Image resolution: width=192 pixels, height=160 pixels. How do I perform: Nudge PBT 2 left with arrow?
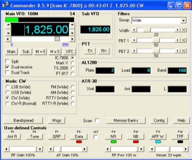pos(134,51)
